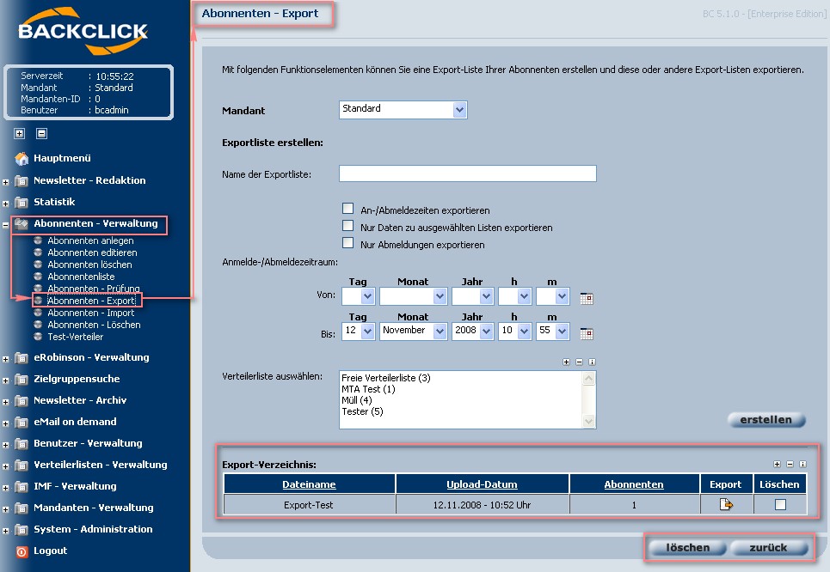Click the Newsletter - Redaktion folder icon
830x572 pixels.
(22, 181)
